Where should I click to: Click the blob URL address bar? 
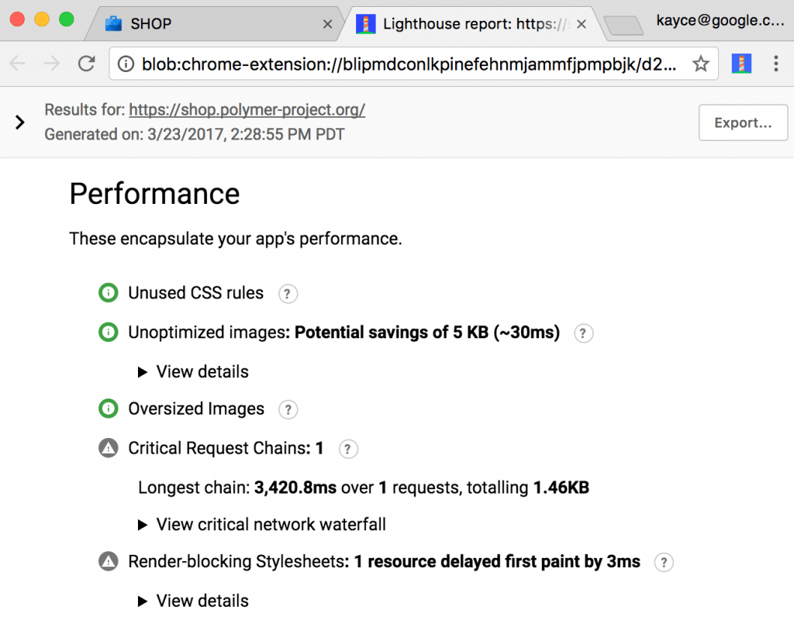click(403, 64)
